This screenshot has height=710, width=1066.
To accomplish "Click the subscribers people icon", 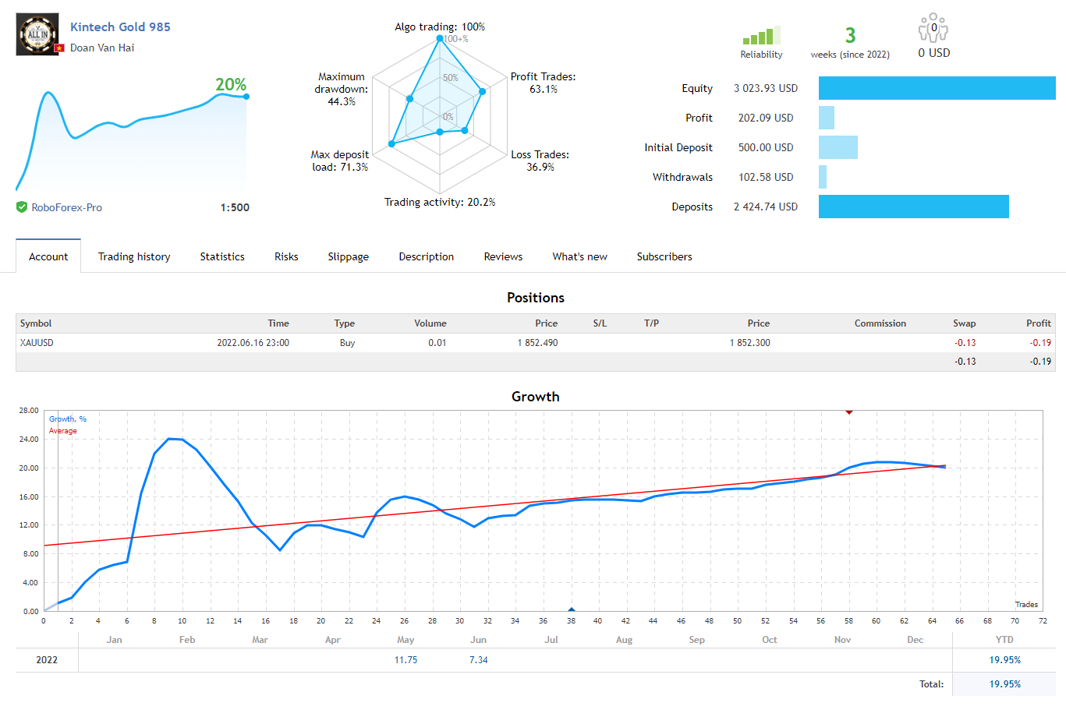I will [933, 27].
